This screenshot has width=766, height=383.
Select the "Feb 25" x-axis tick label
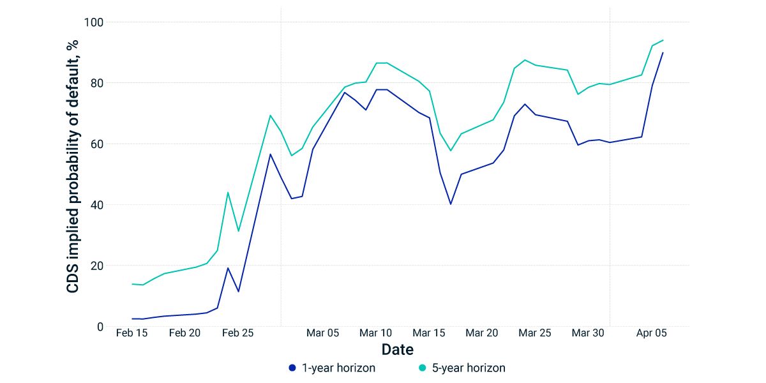tap(238, 333)
